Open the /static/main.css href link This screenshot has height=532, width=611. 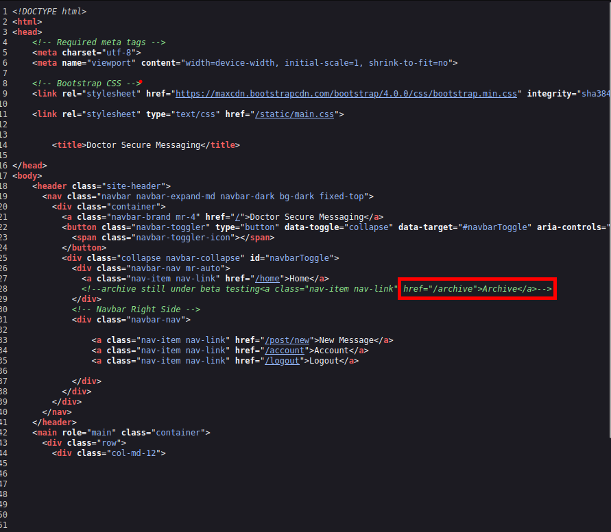(296, 114)
